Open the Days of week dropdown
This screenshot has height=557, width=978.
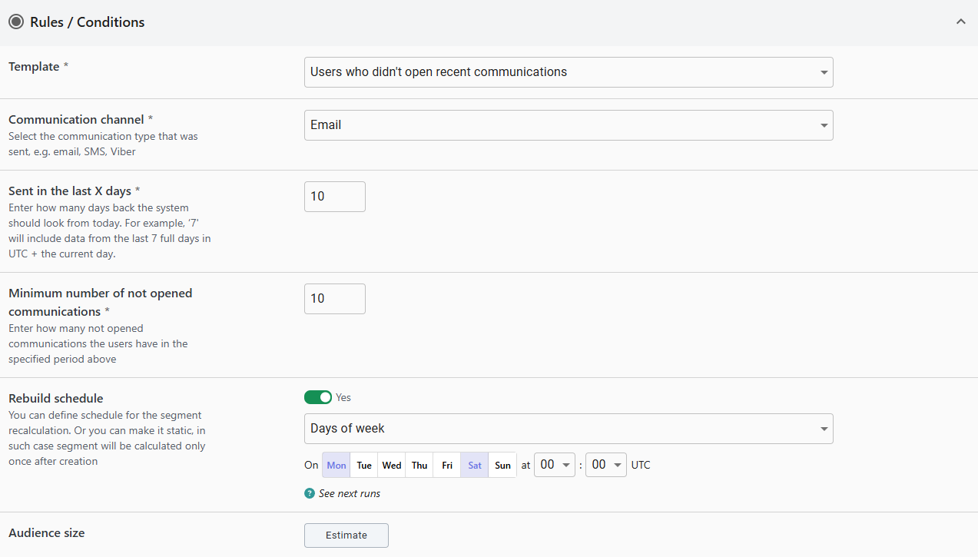(x=569, y=429)
